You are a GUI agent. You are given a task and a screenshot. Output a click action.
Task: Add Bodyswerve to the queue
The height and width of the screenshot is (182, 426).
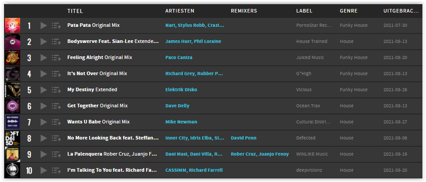pos(56,42)
